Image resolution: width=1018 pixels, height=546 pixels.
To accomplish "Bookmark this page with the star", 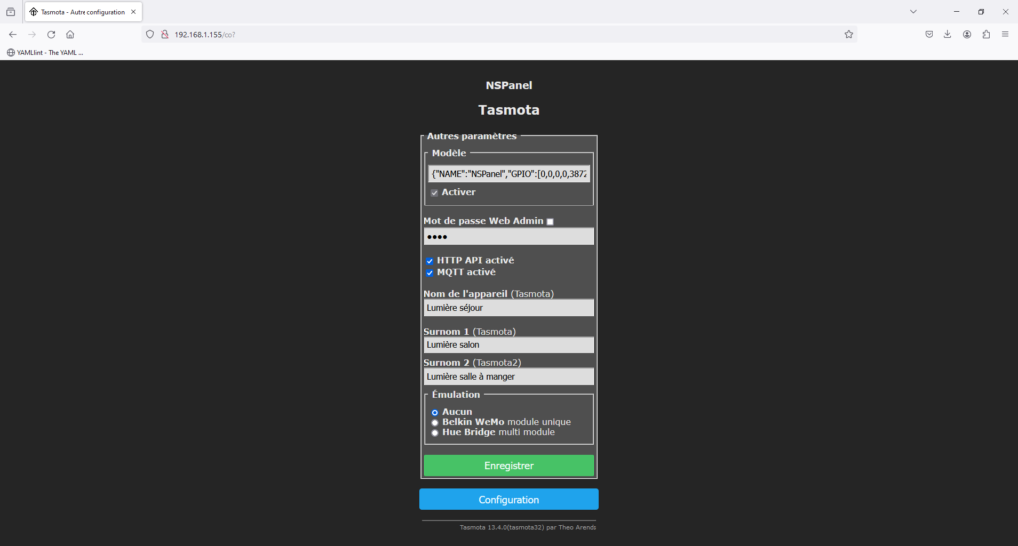I will [849, 35].
